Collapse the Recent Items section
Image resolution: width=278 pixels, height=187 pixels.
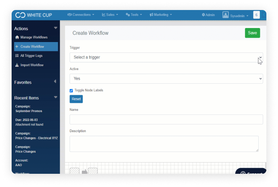pos(55,98)
